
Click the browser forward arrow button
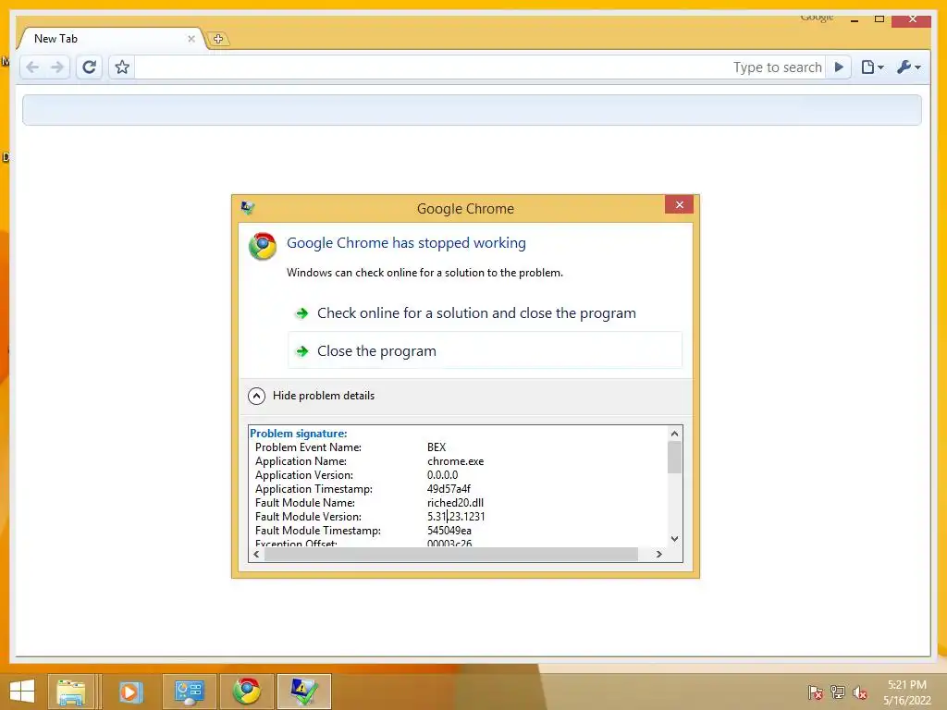[57, 67]
